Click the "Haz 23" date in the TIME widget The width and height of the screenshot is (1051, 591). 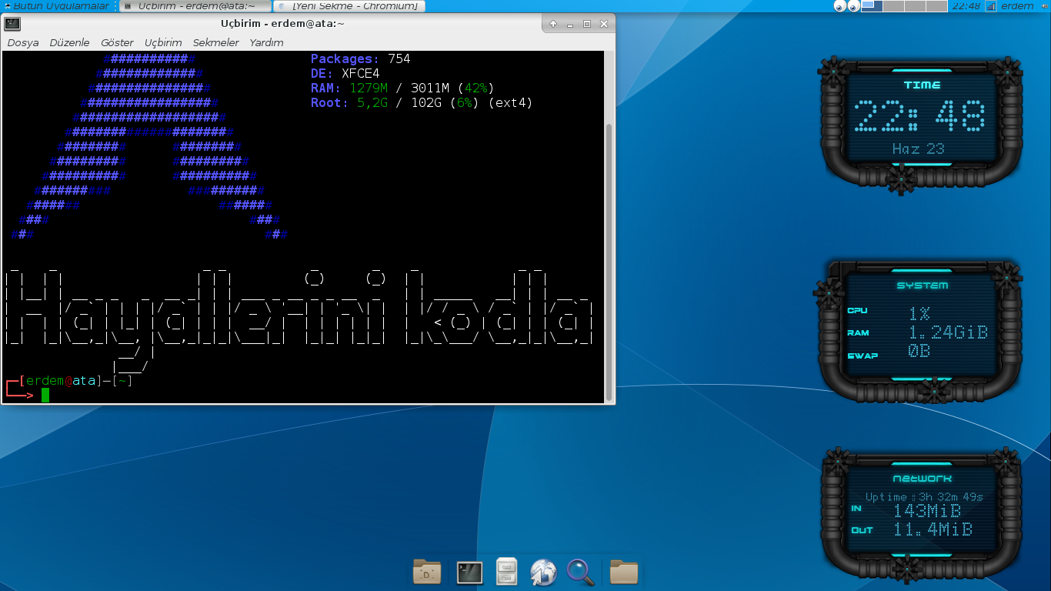pyautogui.click(x=919, y=149)
